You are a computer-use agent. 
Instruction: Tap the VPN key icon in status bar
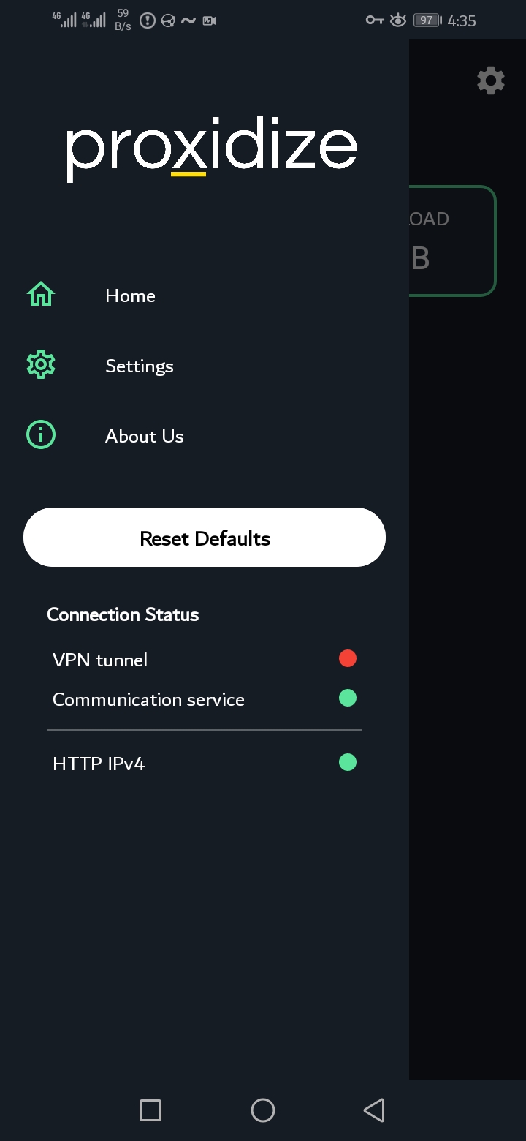pos(375,20)
